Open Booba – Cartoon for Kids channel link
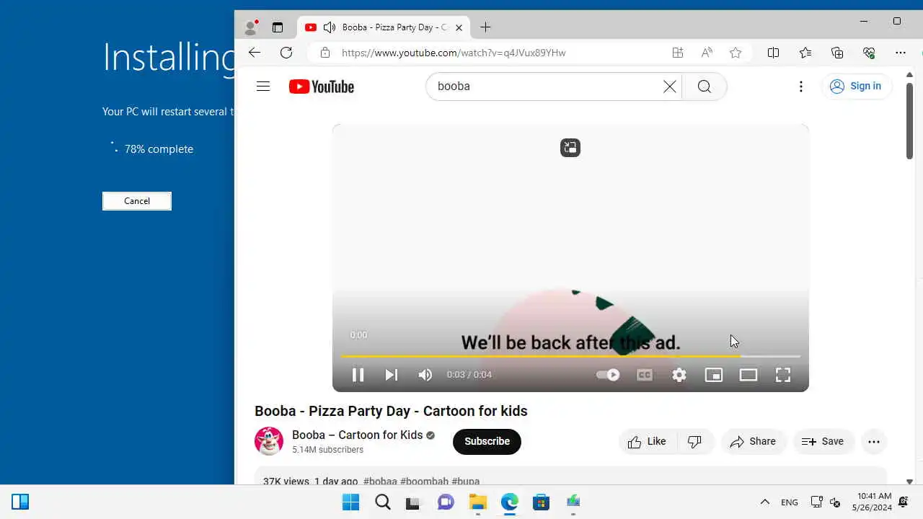 (357, 435)
